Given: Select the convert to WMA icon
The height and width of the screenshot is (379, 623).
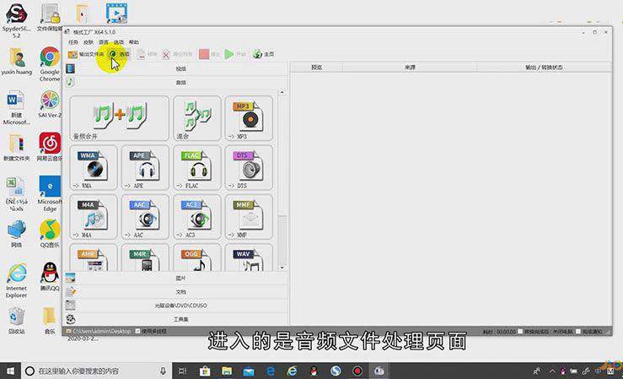Looking at the screenshot, I should point(94,167).
